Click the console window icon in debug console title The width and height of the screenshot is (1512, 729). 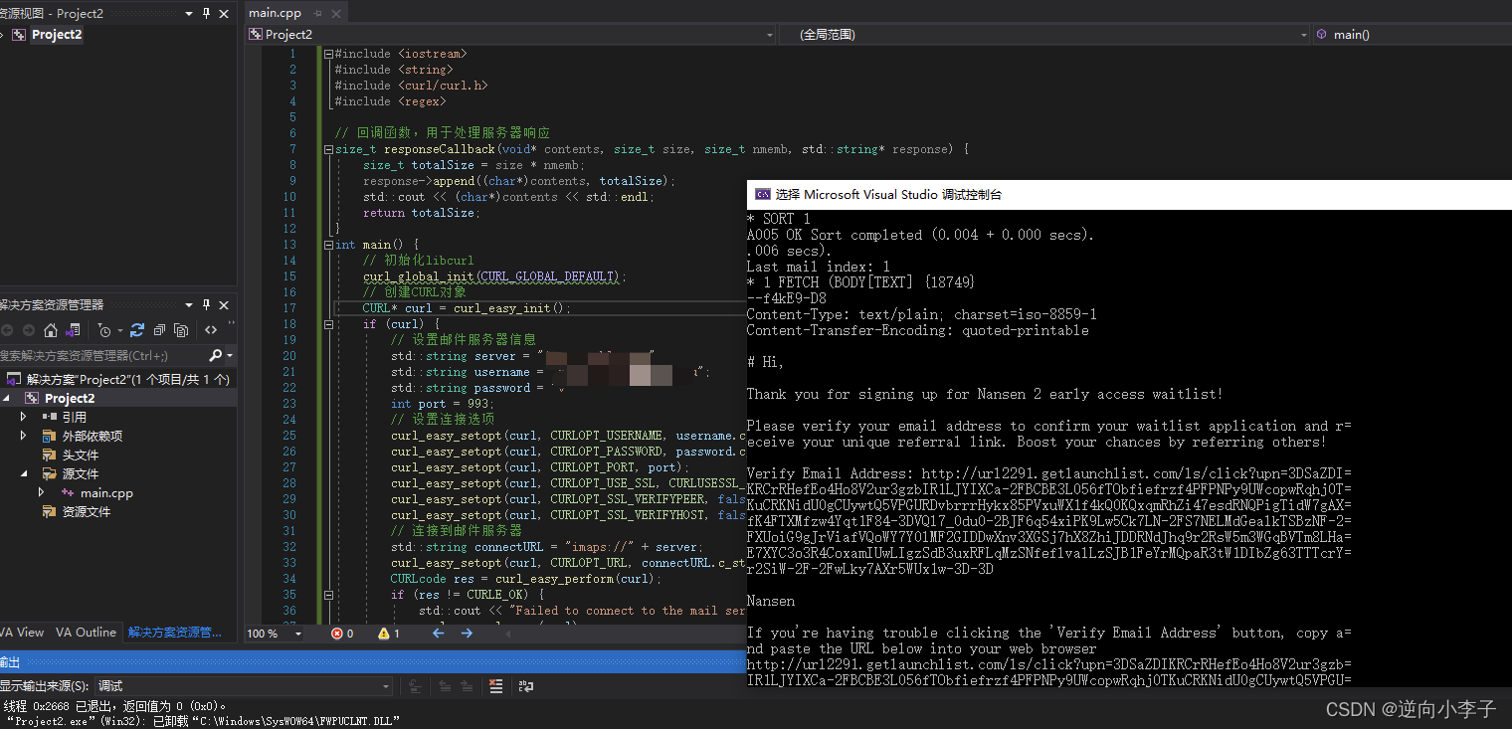763,194
